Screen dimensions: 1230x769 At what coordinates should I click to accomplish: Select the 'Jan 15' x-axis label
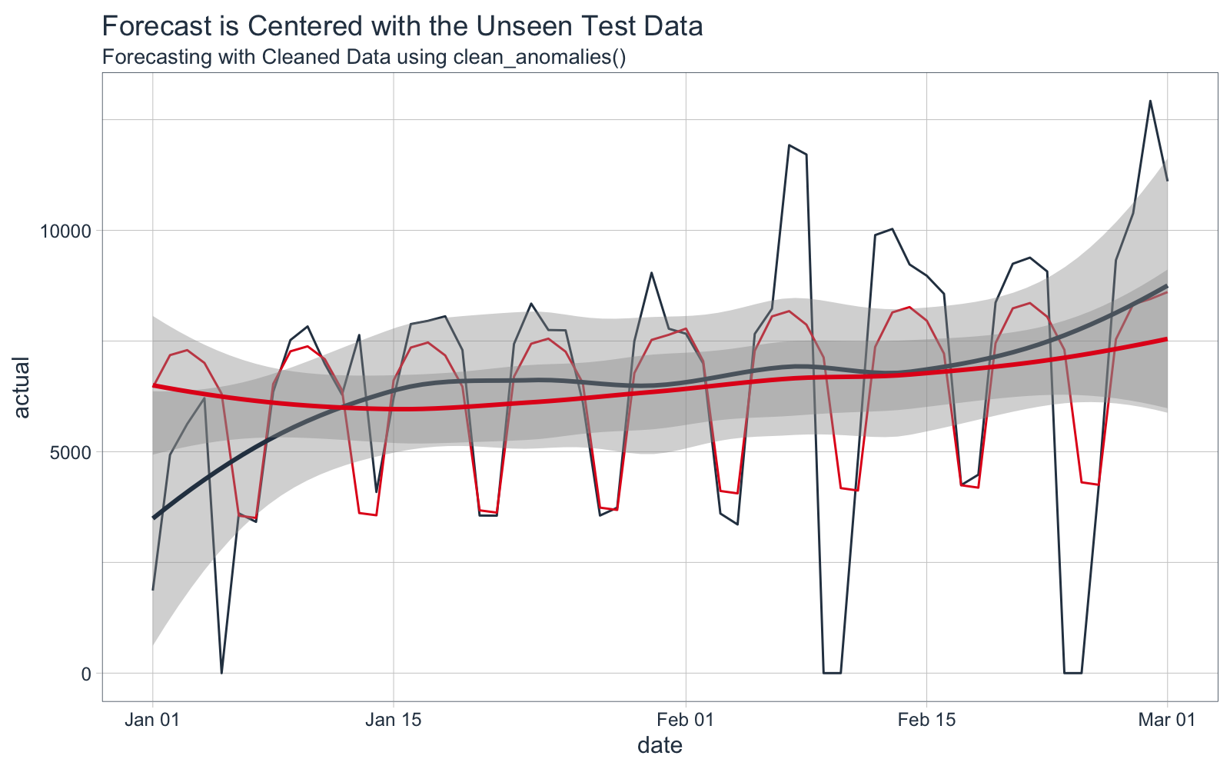394,721
